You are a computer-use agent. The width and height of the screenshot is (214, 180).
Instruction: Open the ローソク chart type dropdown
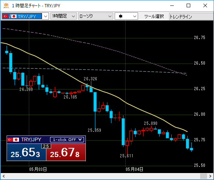tap(96, 16)
